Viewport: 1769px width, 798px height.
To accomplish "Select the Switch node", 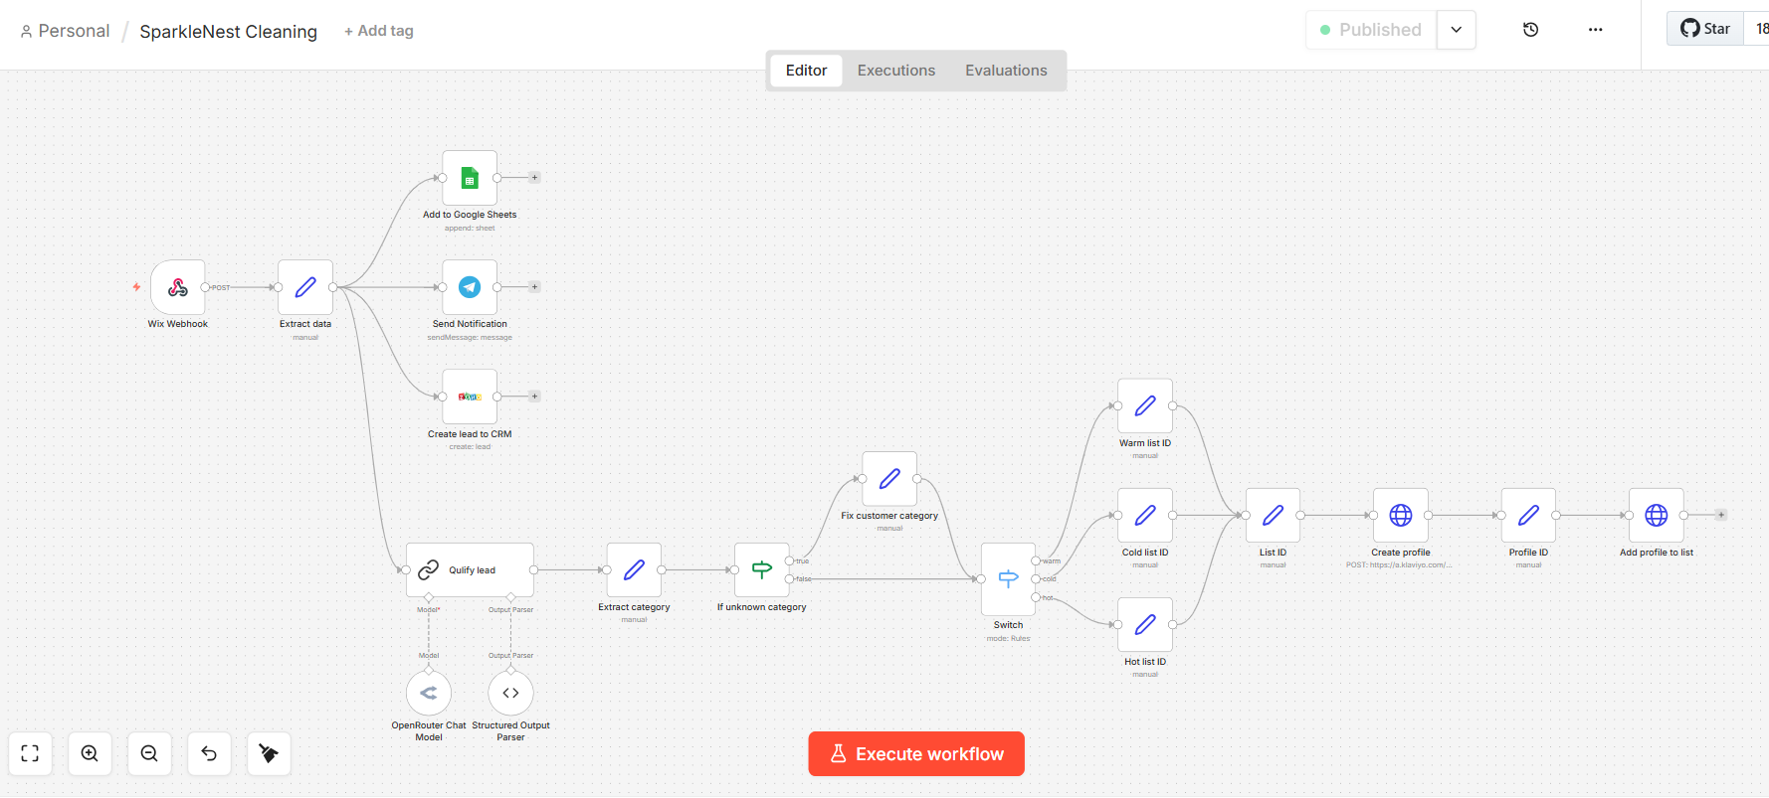I will point(1008,579).
